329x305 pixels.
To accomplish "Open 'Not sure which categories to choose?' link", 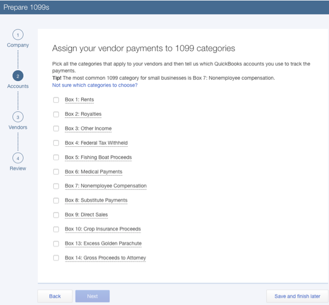I will click(94, 85).
